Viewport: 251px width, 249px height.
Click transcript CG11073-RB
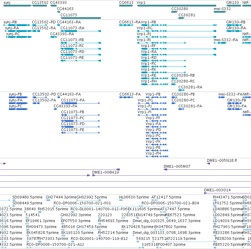[72, 40]
